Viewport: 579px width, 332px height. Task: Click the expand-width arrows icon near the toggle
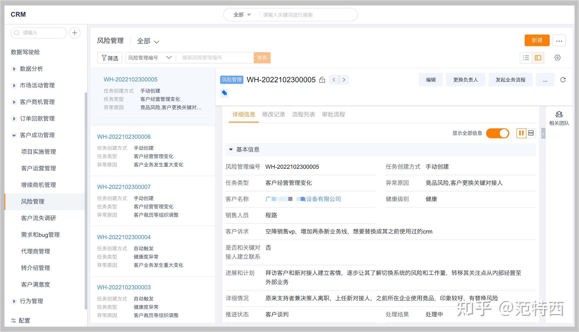click(x=531, y=133)
